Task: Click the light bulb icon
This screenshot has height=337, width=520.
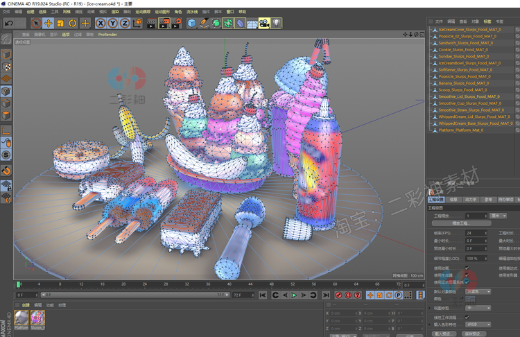Action: (277, 23)
